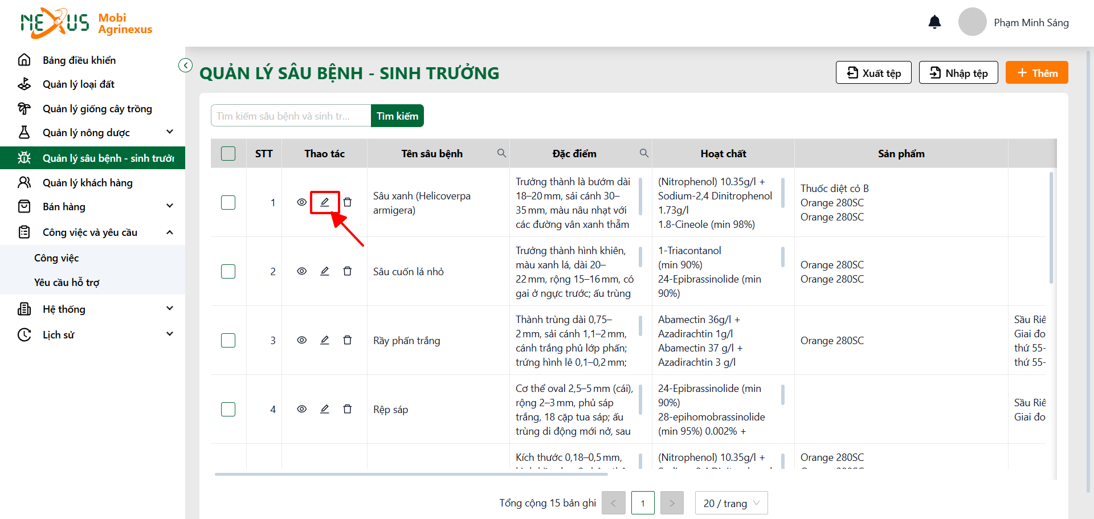Screen dimensions: 1094x519
Task: Focus the Tìm kiếm sâu bệnh search field
Action: click(291, 116)
